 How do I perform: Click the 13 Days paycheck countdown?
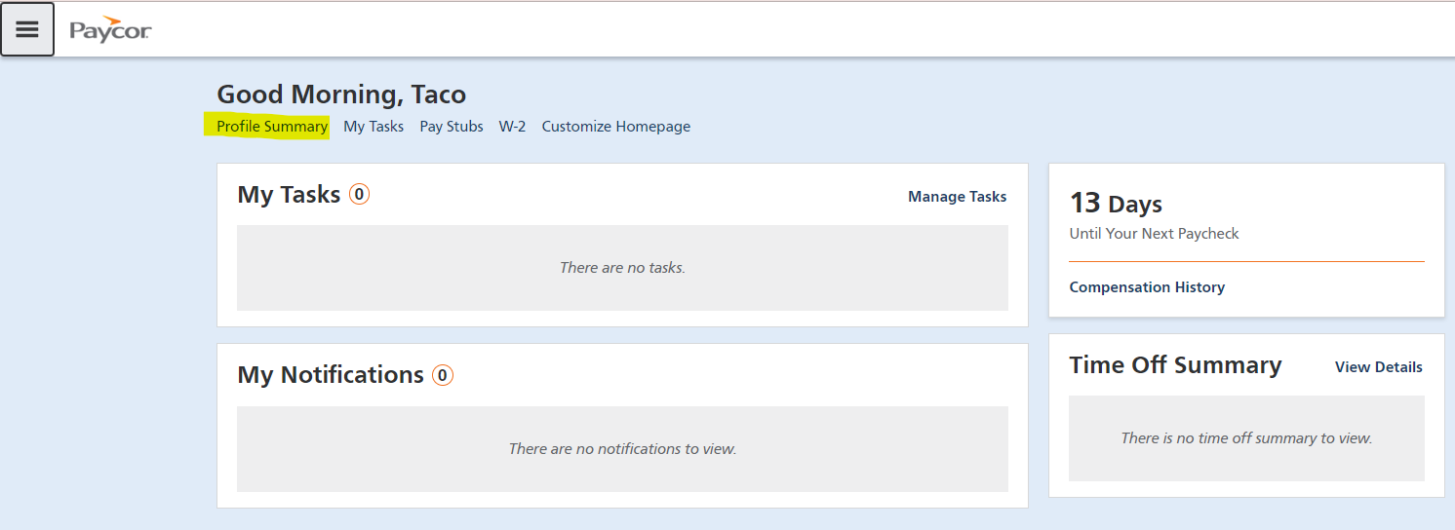[1116, 204]
